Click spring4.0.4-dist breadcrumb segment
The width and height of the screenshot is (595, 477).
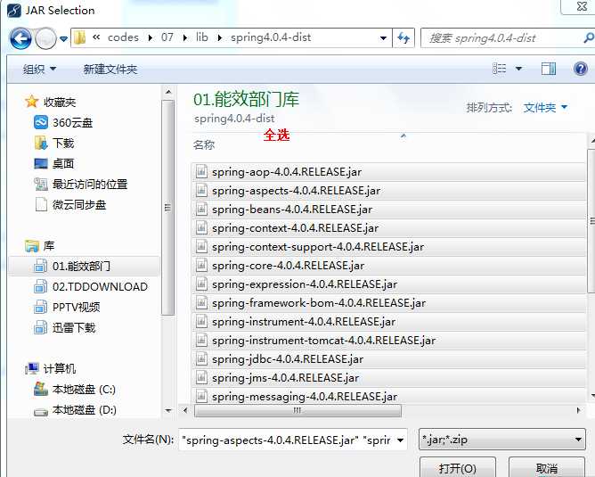271,37
